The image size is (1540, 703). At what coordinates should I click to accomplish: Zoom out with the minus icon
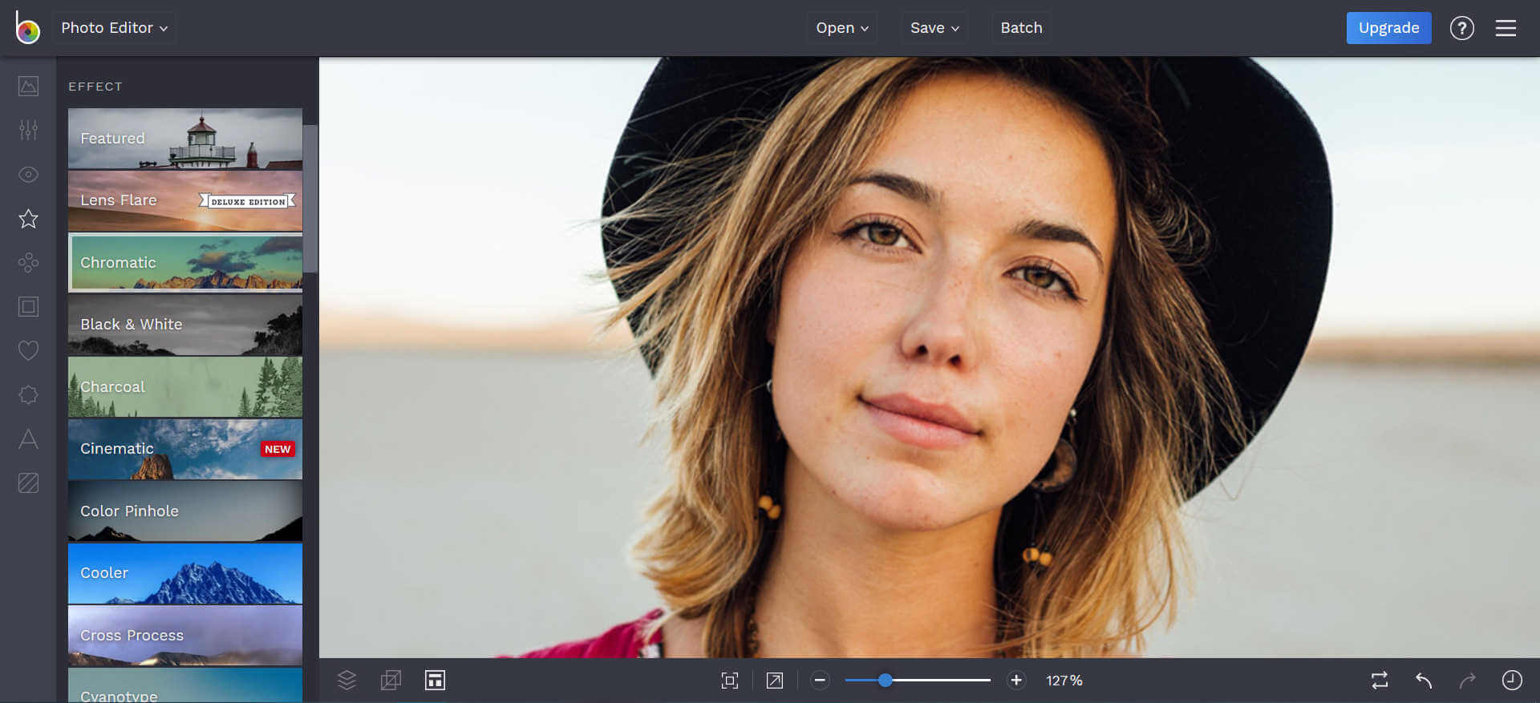pos(820,681)
